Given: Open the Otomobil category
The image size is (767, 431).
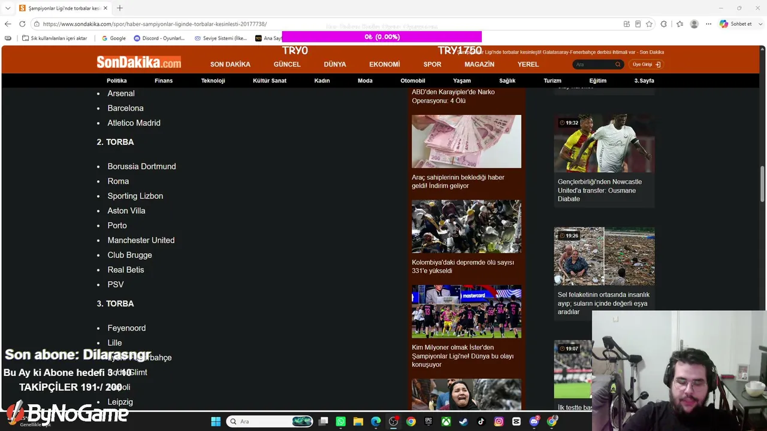Looking at the screenshot, I should [413, 81].
